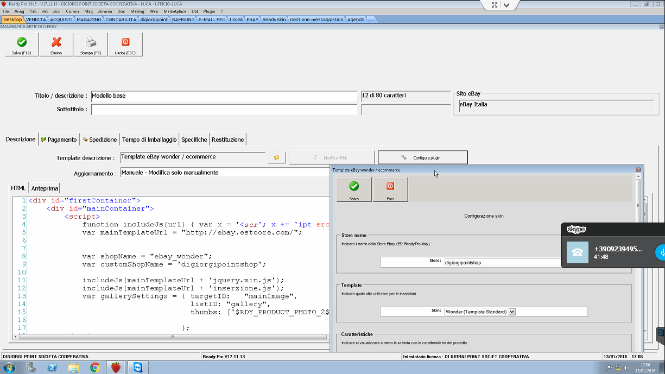The image size is (665, 374).
Task: Click the Modifica HTML button
Action: click(332, 157)
